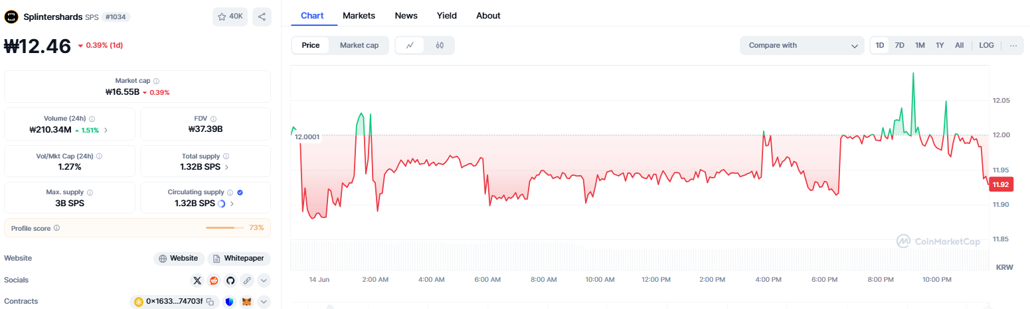This screenshot has height=309, width=1030.
Task: Click Vol/Mkt Cap (24h) info icon
Action: coord(99,156)
